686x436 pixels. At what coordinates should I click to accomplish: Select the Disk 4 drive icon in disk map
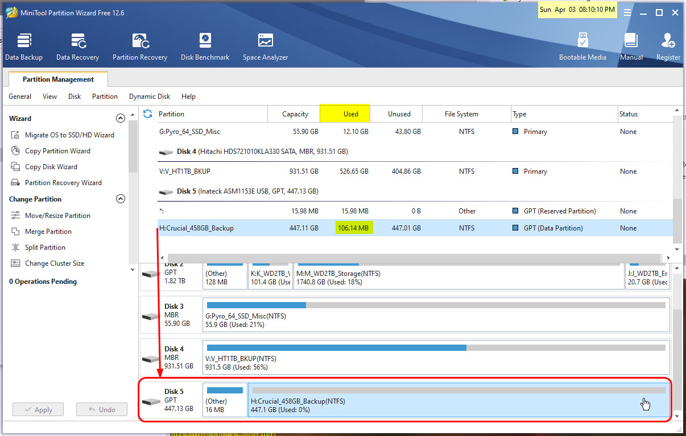pos(151,359)
